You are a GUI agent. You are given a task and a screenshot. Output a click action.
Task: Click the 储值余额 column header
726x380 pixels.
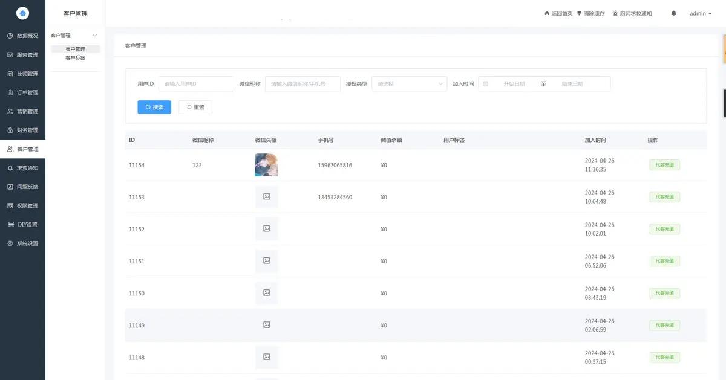click(x=391, y=140)
